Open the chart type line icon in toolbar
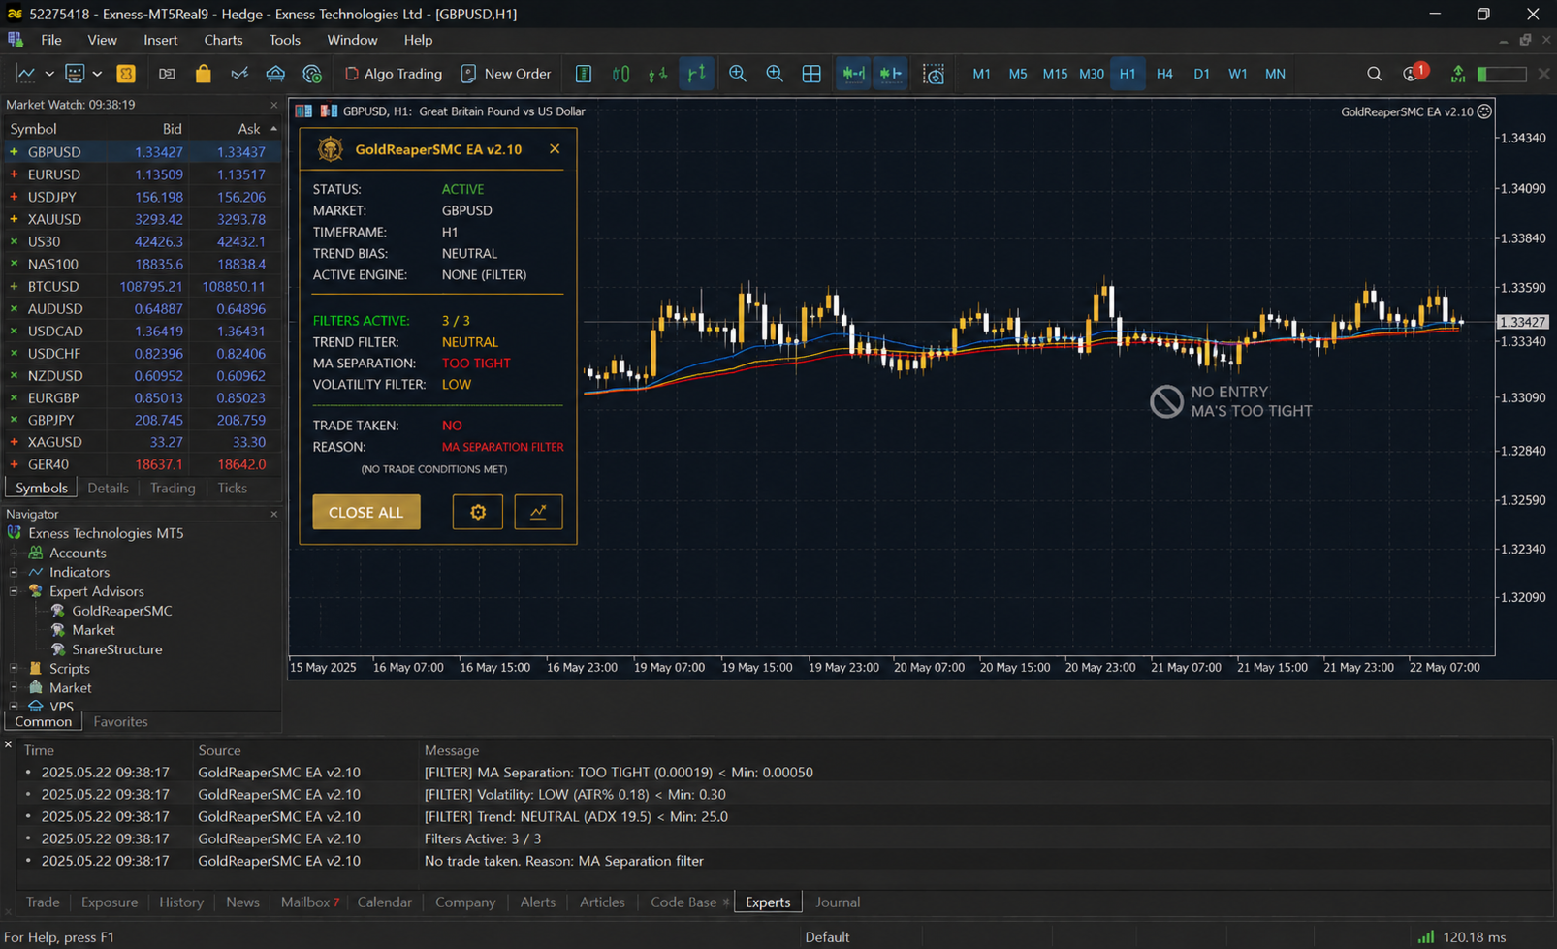Viewport: 1557px width, 949px height. tap(26, 74)
